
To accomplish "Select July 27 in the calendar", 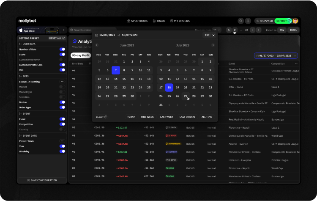I will tap(186, 96).
